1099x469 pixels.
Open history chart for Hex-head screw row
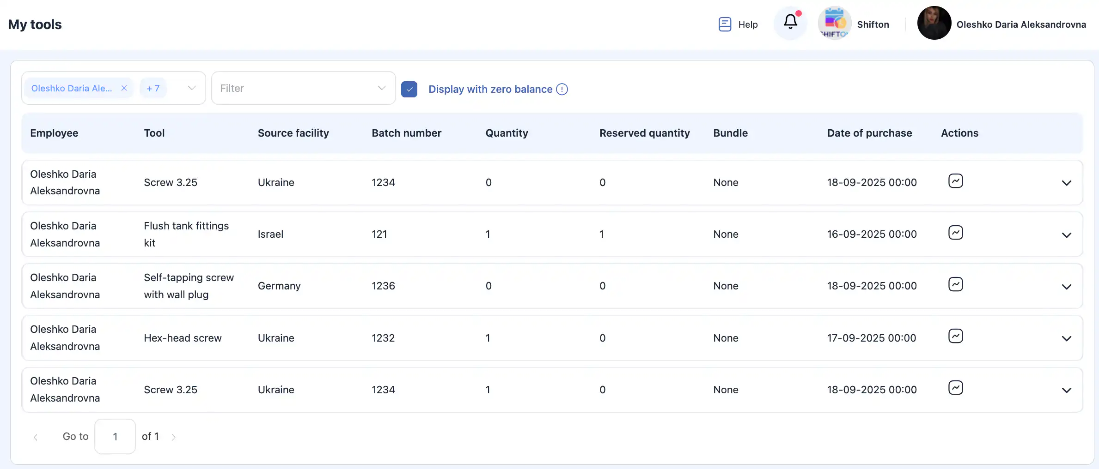point(955,336)
